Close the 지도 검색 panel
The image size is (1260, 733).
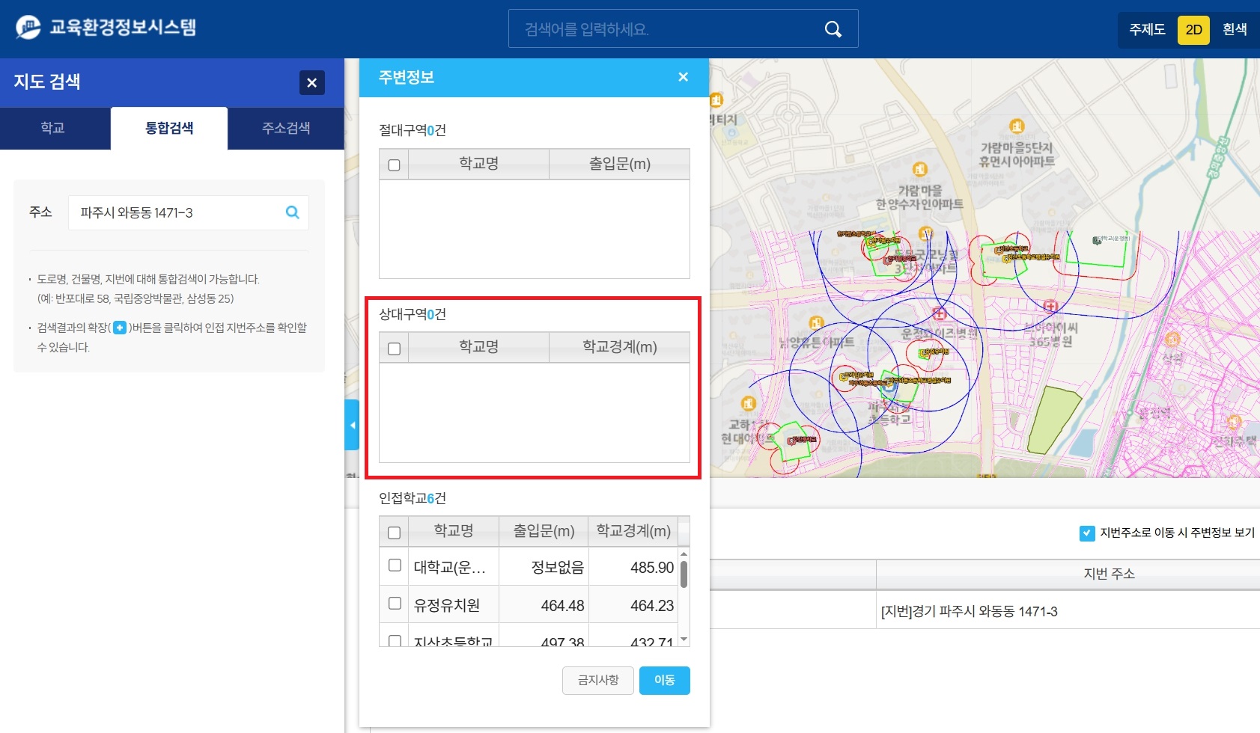[311, 82]
